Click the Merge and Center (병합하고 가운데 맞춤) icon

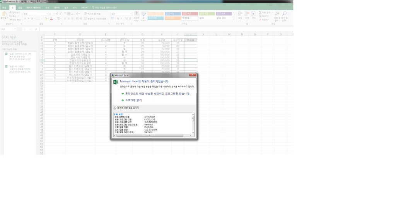point(85,19)
